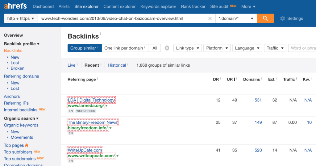
Task: Open Content explorer in the top navigation
Action: (119, 6)
